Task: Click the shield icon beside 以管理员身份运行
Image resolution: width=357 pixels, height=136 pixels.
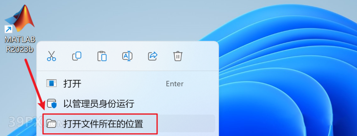Action: 52,104
